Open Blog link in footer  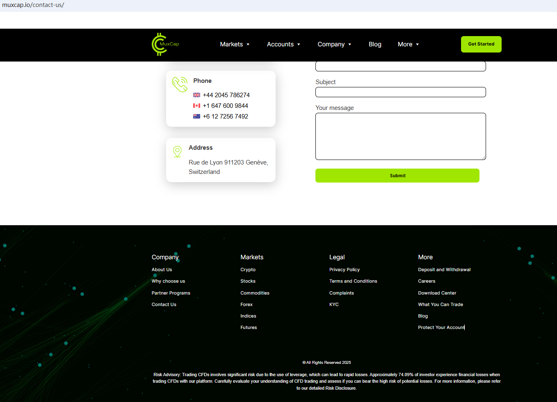[423, 316]
